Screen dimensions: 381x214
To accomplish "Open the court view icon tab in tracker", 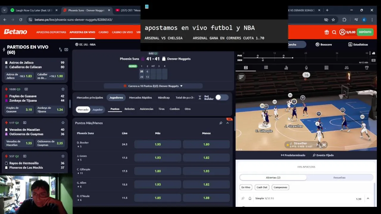I will click(246, 68).
